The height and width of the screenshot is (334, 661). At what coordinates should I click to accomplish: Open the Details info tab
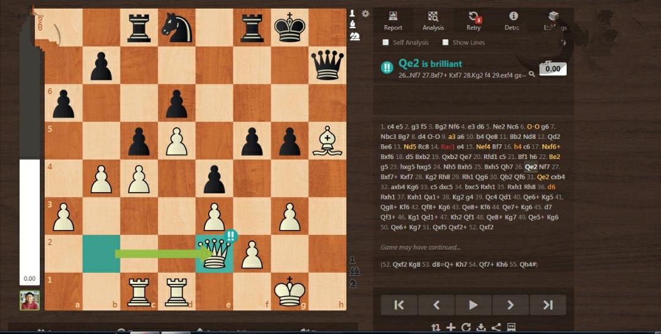(513, 21)
